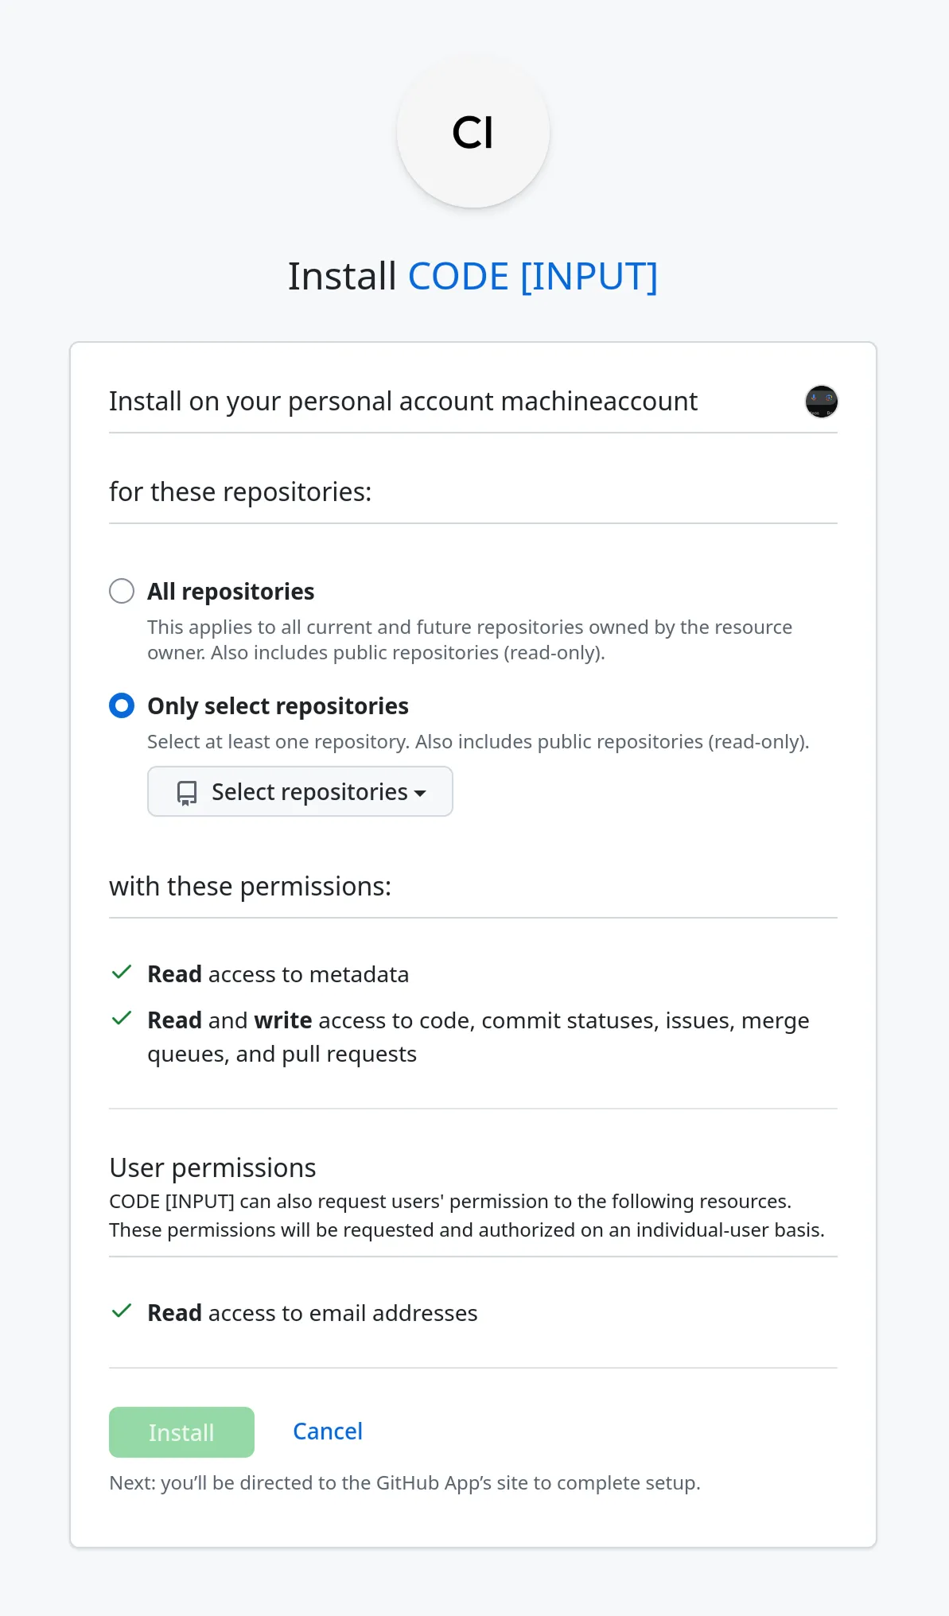Click the checkmark beside email addresses access
This screenshot has width=949, height=1616.
(122, 1311)
